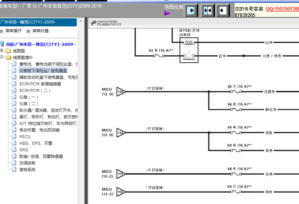Click the ETCS control relay symbol
This screenshot has width=299, height=204.
[x=189, y=50]
